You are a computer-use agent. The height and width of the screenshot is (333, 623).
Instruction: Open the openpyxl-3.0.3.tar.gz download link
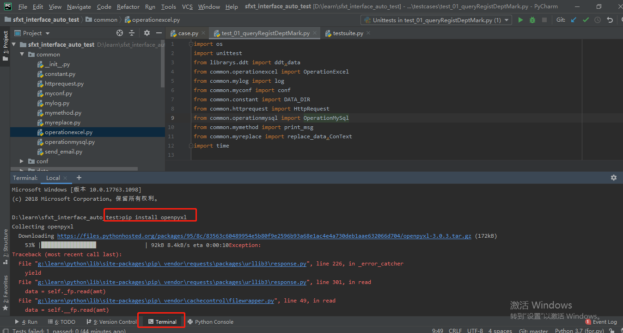(264, 236)
